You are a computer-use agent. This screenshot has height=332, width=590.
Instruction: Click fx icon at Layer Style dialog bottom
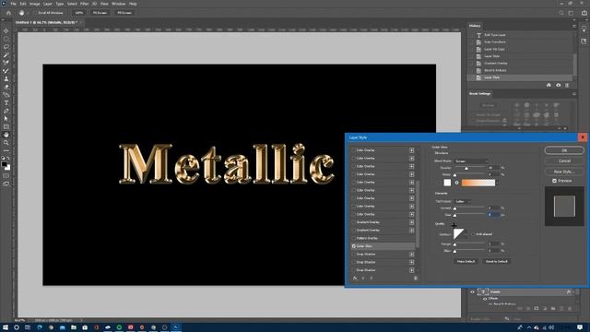(x=355, y=279)
